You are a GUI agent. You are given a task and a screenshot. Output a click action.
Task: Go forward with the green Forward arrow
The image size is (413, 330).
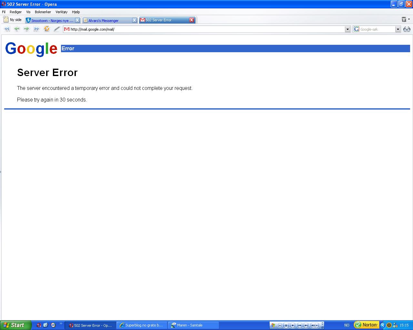(26, 29)
